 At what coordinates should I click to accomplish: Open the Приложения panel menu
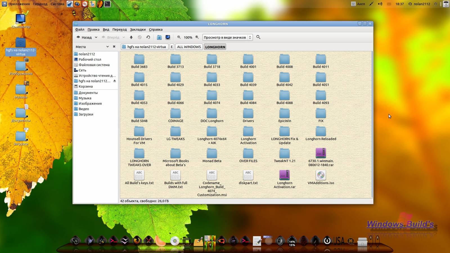click(x=19, y=4)
